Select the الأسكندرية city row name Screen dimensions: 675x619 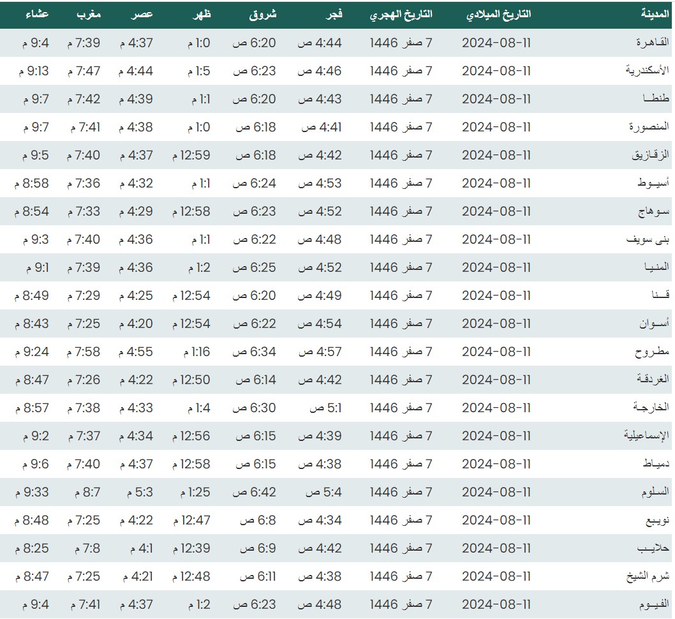coord(647,71)
